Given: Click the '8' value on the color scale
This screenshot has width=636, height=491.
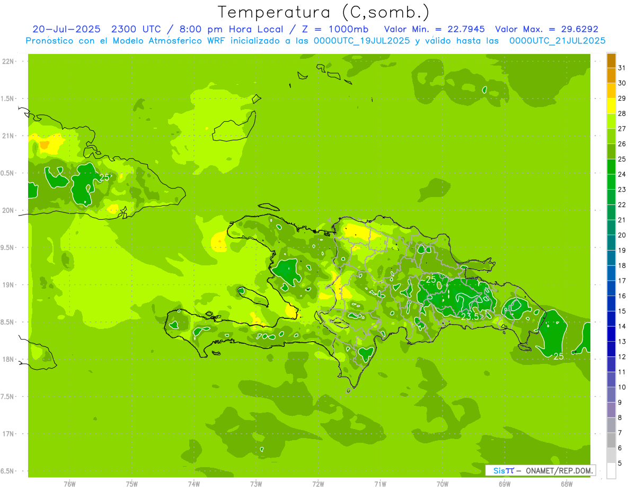Looking at the screenshot, I should click(620, 418).
